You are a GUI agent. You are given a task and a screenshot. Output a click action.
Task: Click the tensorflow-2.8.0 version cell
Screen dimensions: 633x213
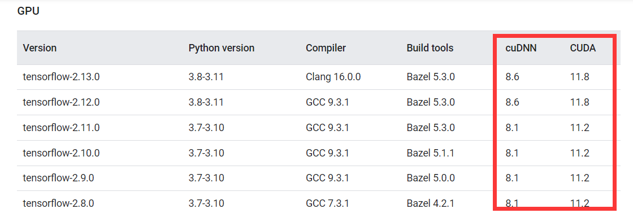click(x=59, y=203)
